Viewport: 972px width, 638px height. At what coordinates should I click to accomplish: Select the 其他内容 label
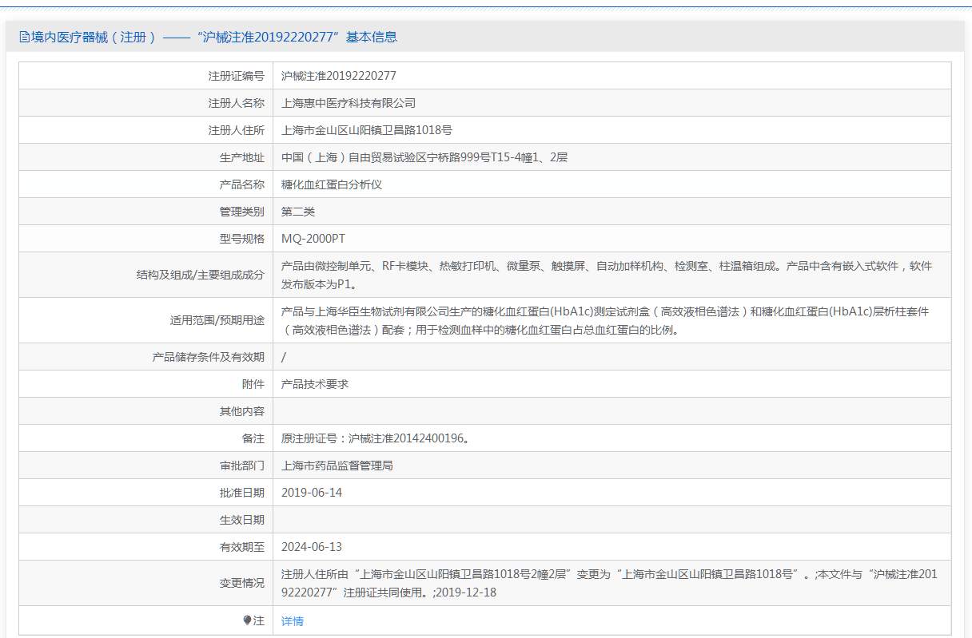[x=242, y=411]
